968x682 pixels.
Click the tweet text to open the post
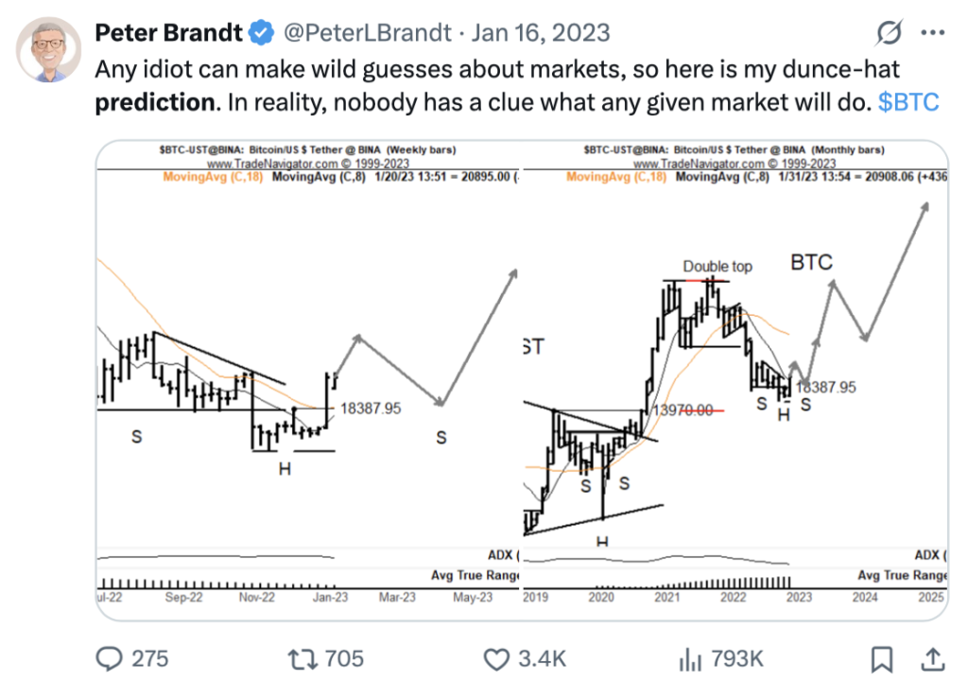click(x=473, y=71)
